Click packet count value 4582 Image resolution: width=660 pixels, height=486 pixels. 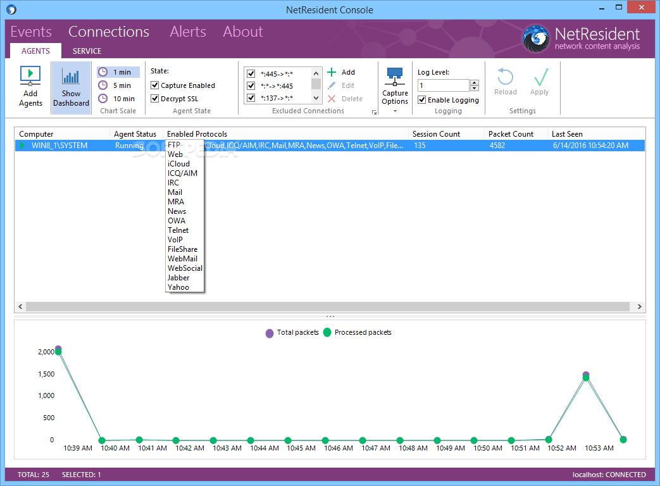(497, 145)
